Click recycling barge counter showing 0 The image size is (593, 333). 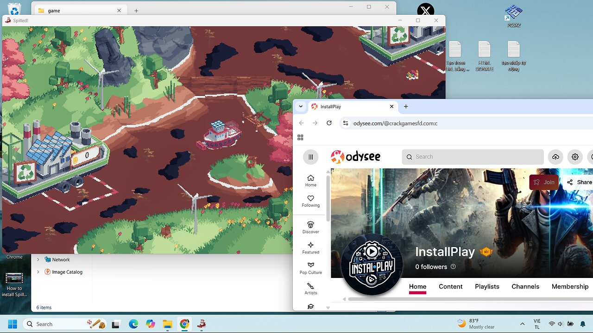pyautogui.click(x=86, y=156)
